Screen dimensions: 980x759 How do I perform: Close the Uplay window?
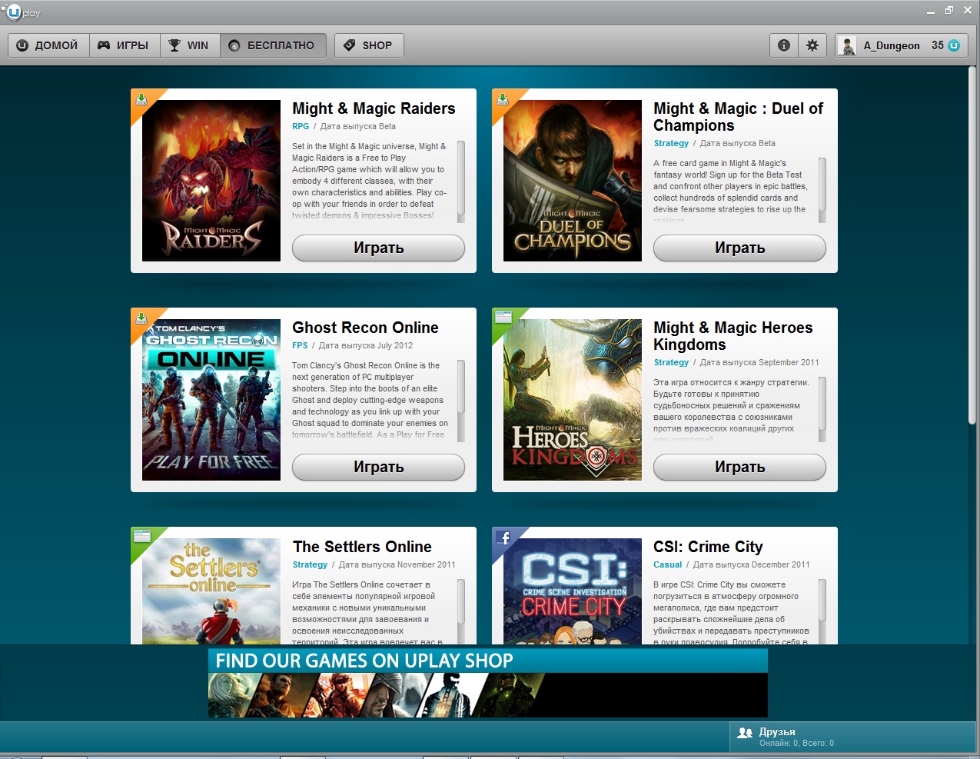[968, 11]
